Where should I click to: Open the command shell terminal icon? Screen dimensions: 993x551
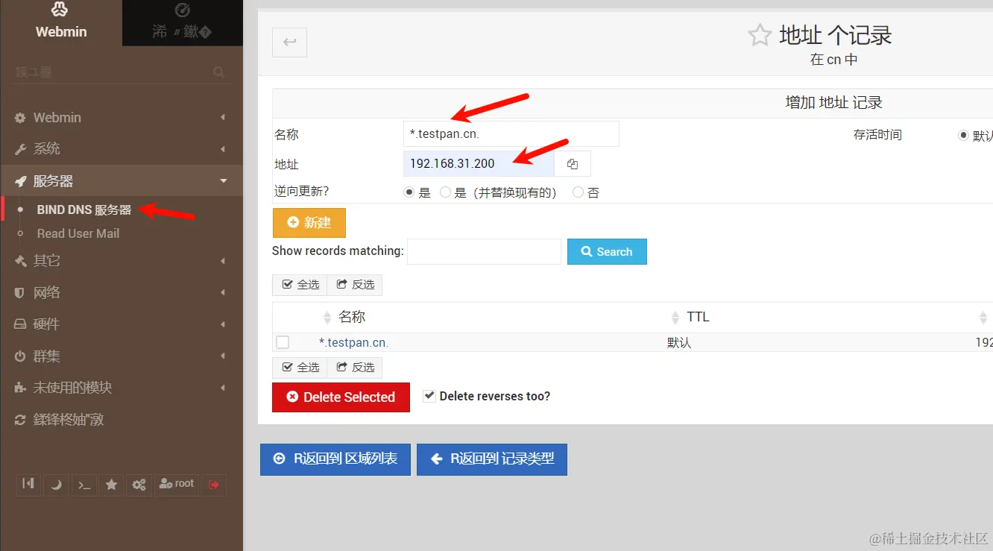(84, 484)
